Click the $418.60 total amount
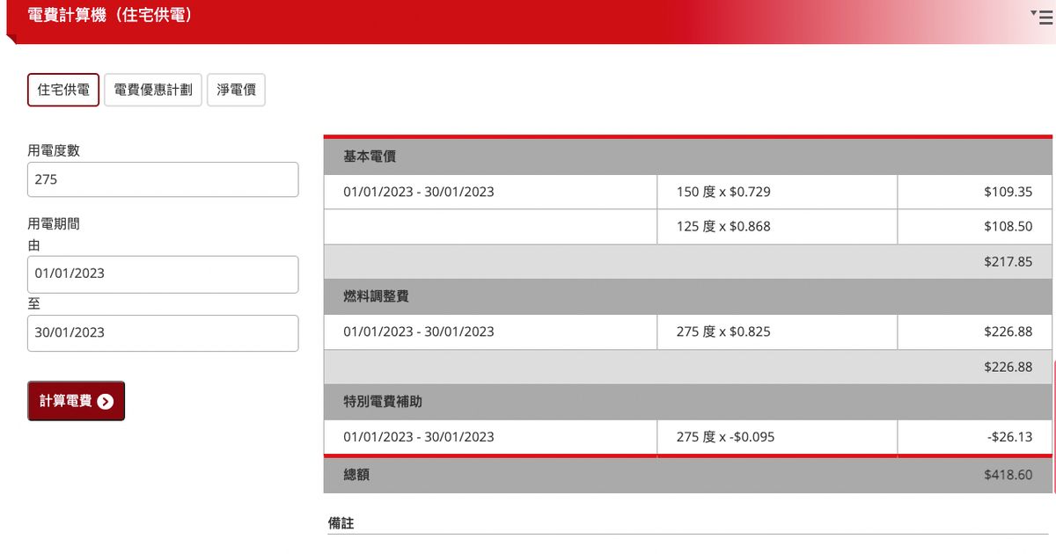1056x554 pixels. (1008, 475)
